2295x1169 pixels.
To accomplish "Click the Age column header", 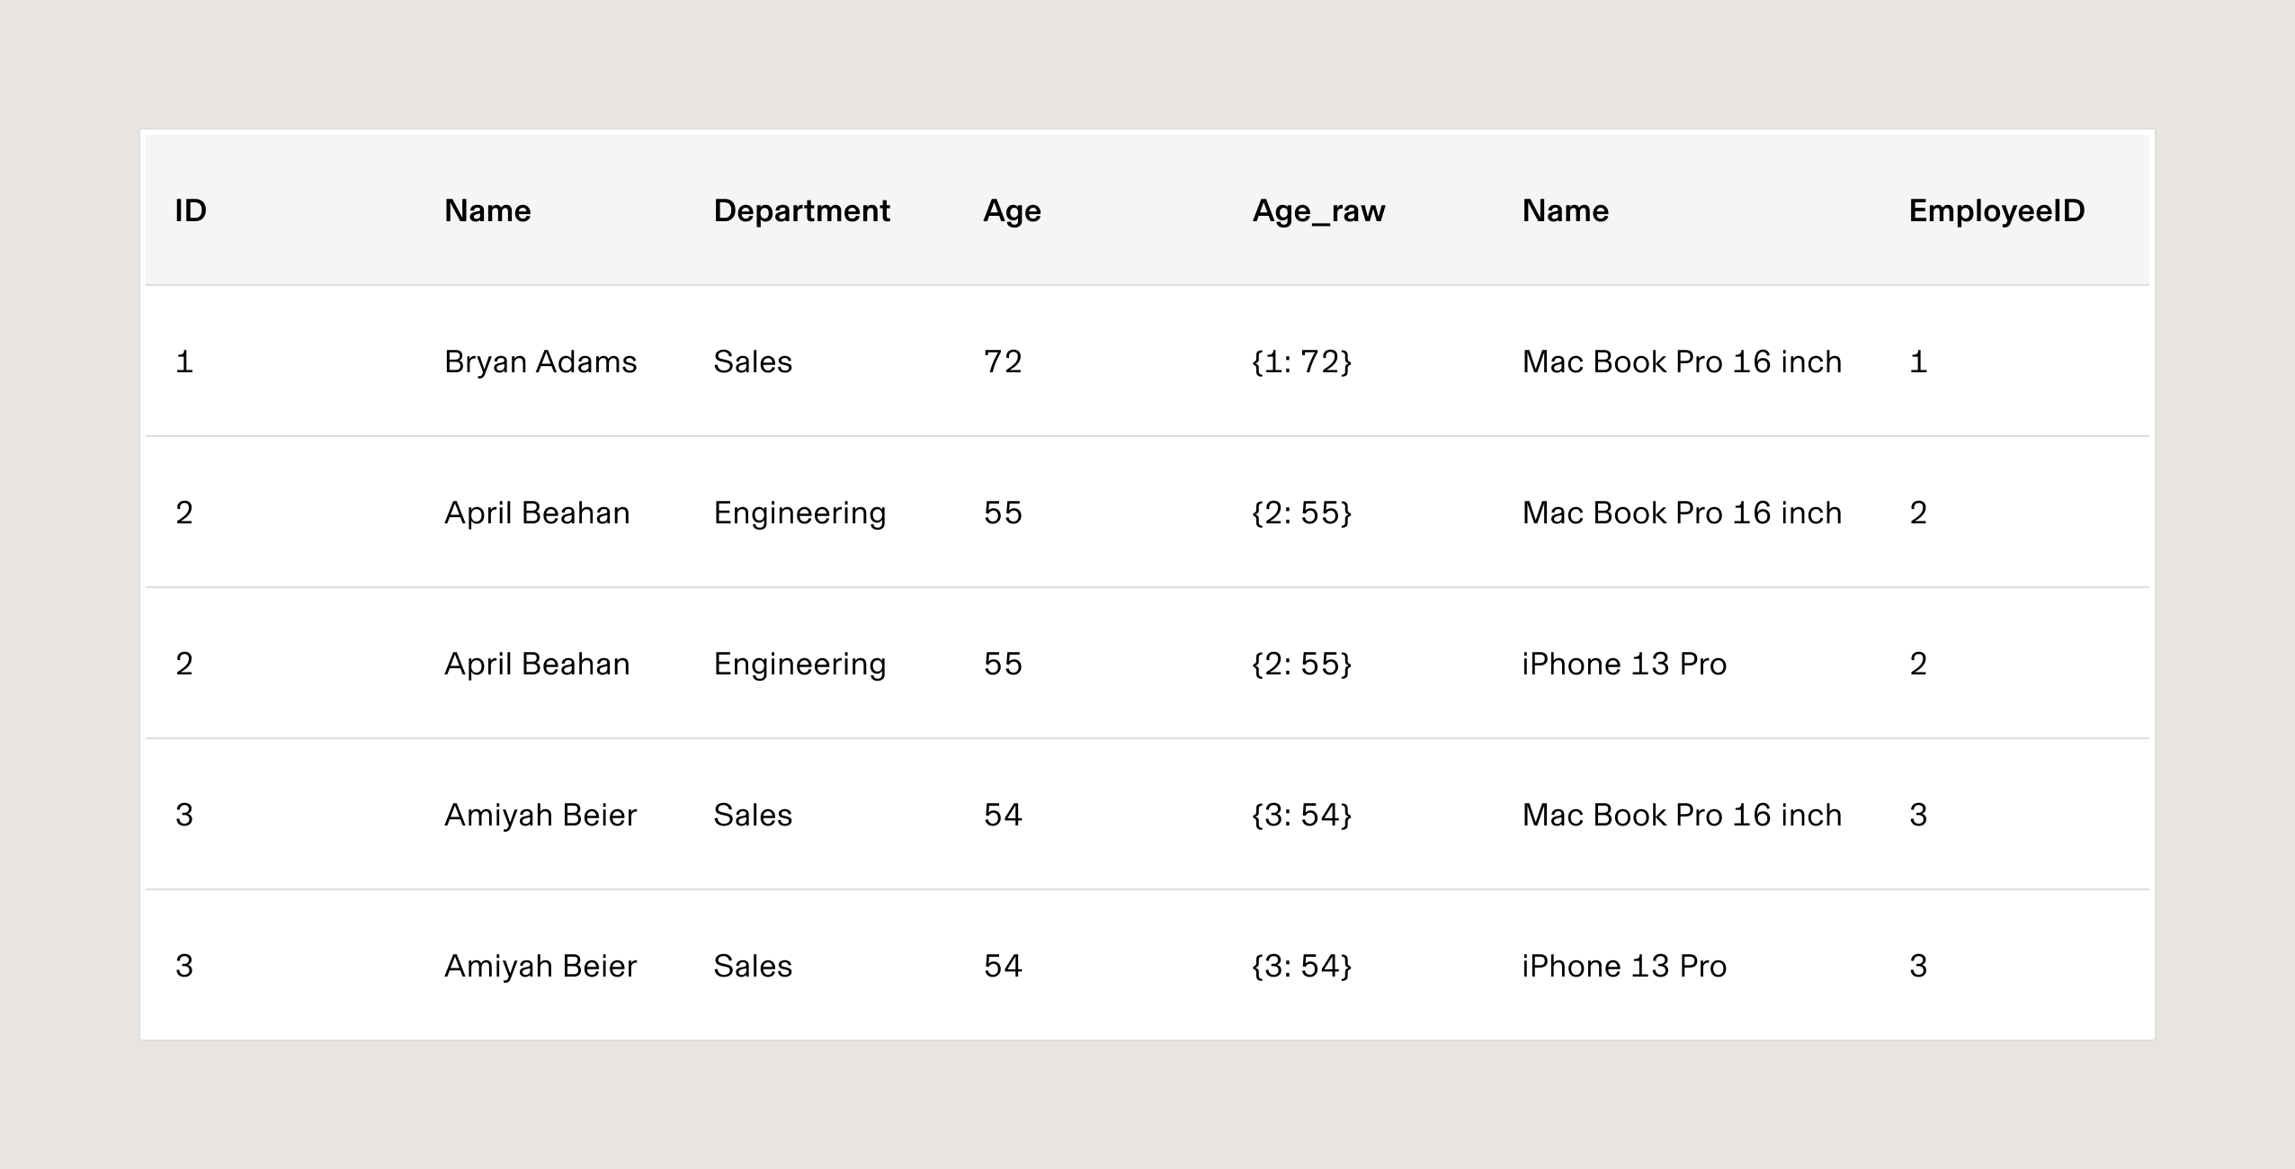I will [x=1012, y=210].
